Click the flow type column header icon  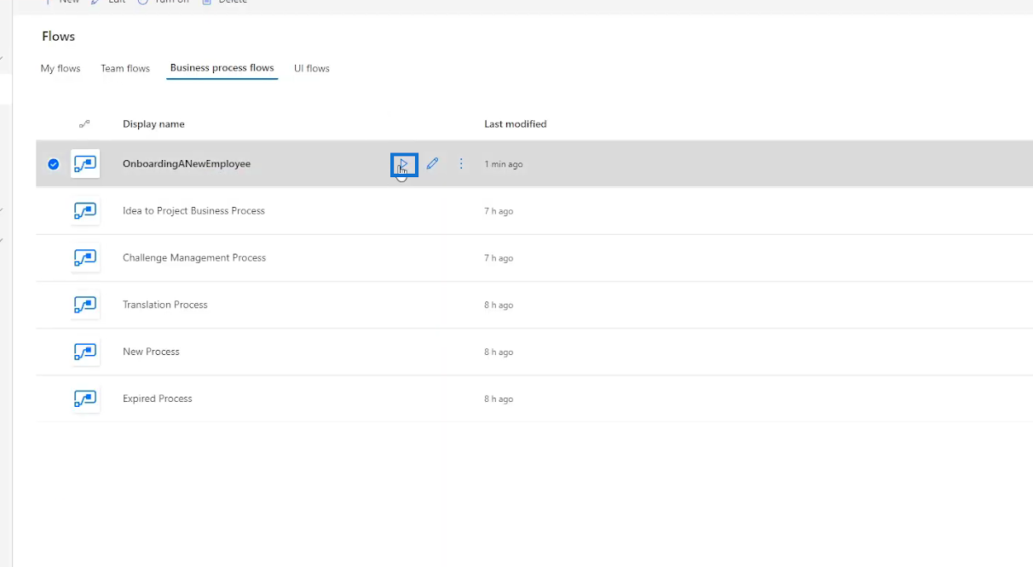coord(84,124)
